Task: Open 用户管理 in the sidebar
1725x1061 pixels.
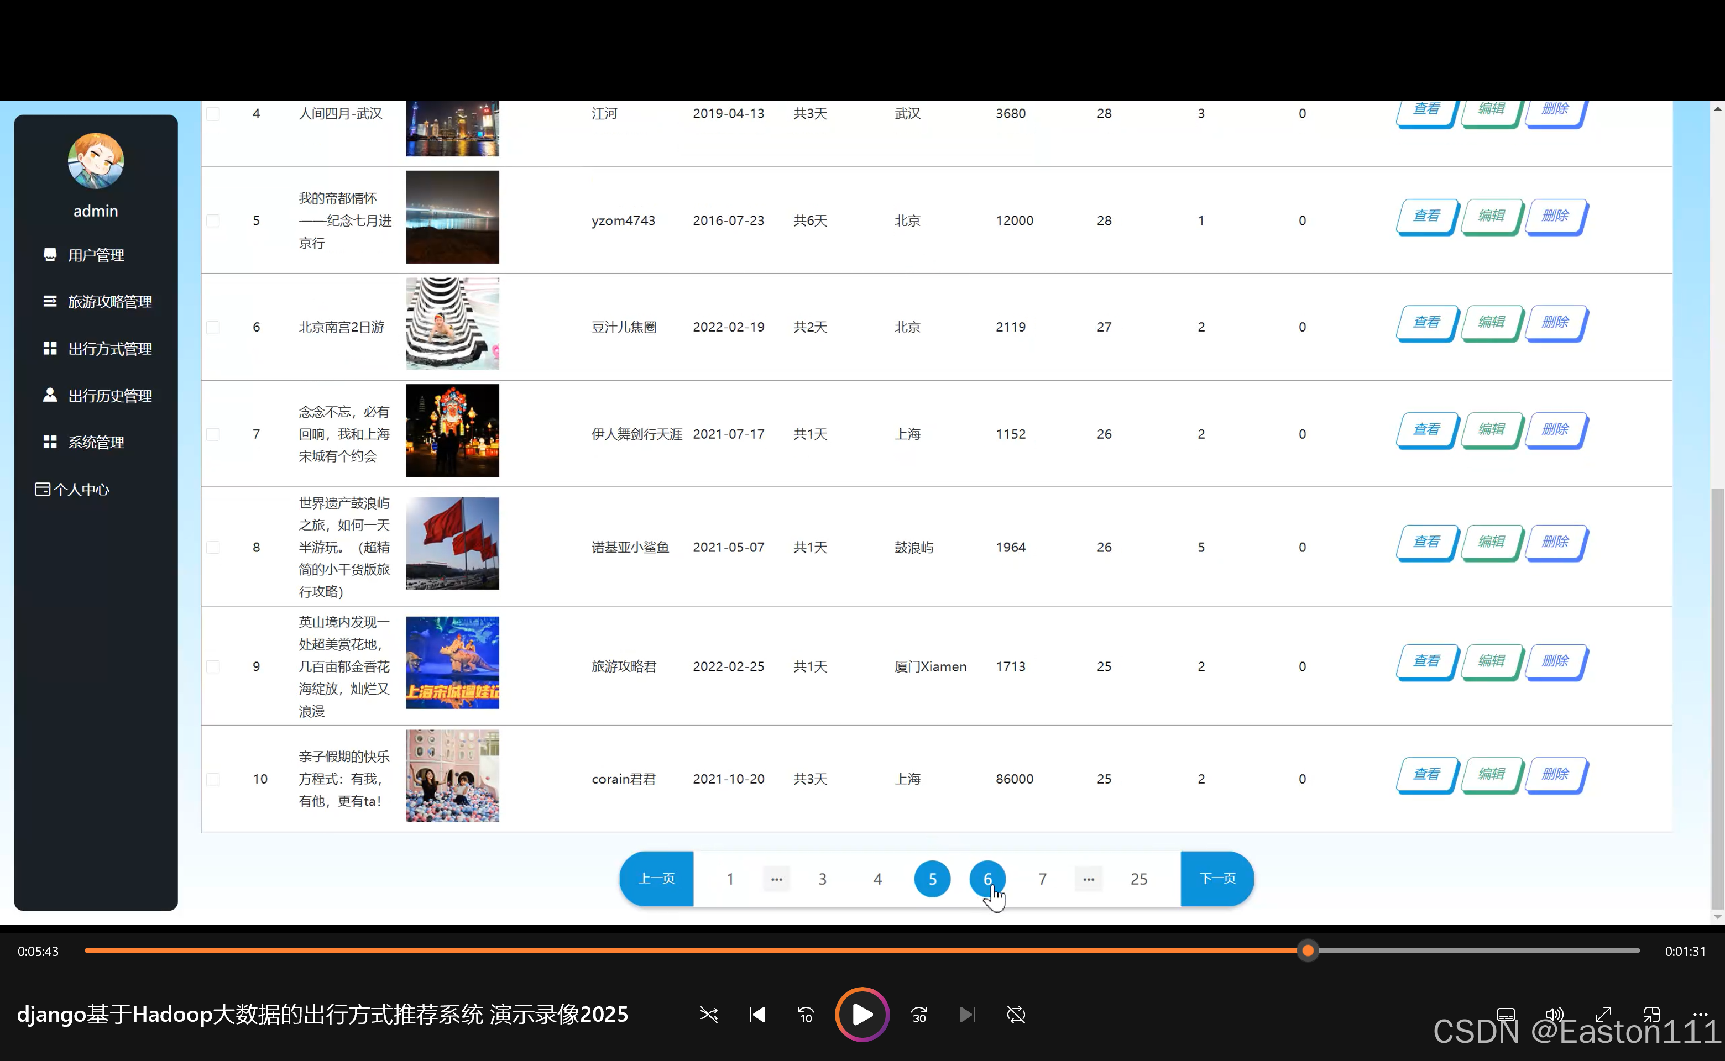Action: click(96, 255)
